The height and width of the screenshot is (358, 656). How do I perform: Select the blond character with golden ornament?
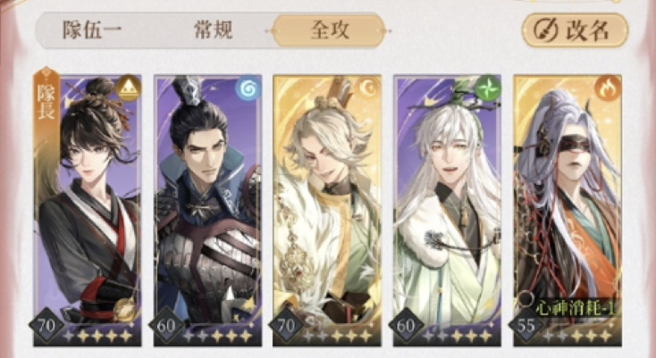coord(327,211)
